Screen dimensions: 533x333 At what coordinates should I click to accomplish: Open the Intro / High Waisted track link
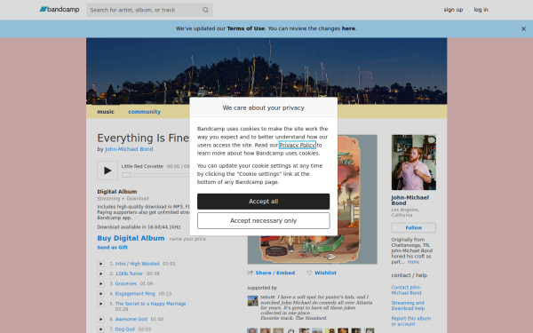(x=137, y=264)
